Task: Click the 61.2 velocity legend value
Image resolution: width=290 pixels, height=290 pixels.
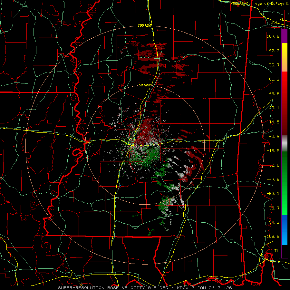Action: point(274,79)
